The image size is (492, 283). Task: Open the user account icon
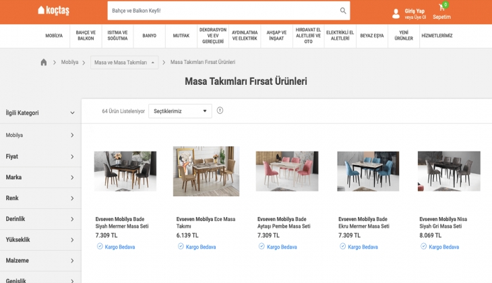(x=396, y=13)
